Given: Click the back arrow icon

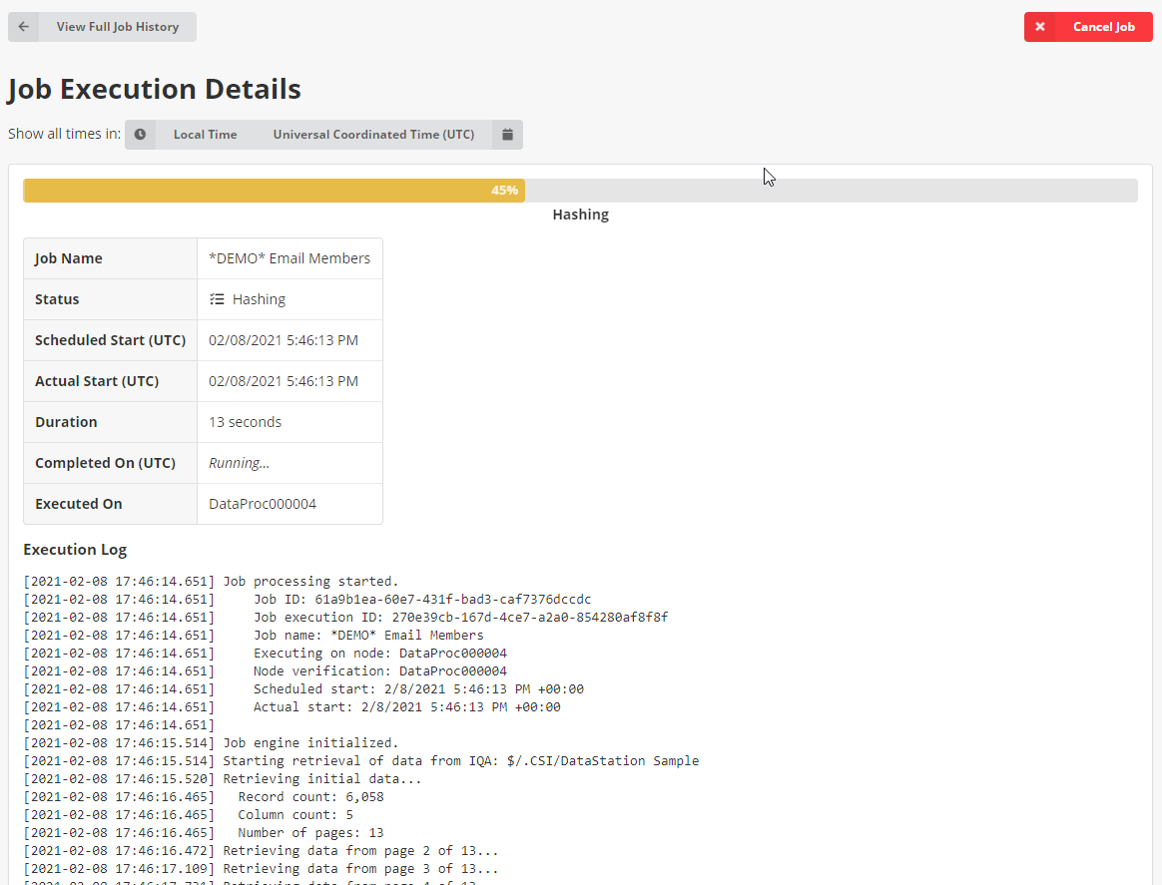Looking at the screenshot, I should tap(24, 27).
